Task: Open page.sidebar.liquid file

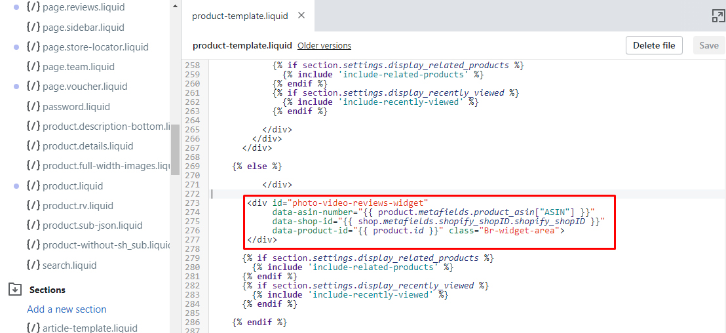Action: click(x=83, y=28)
